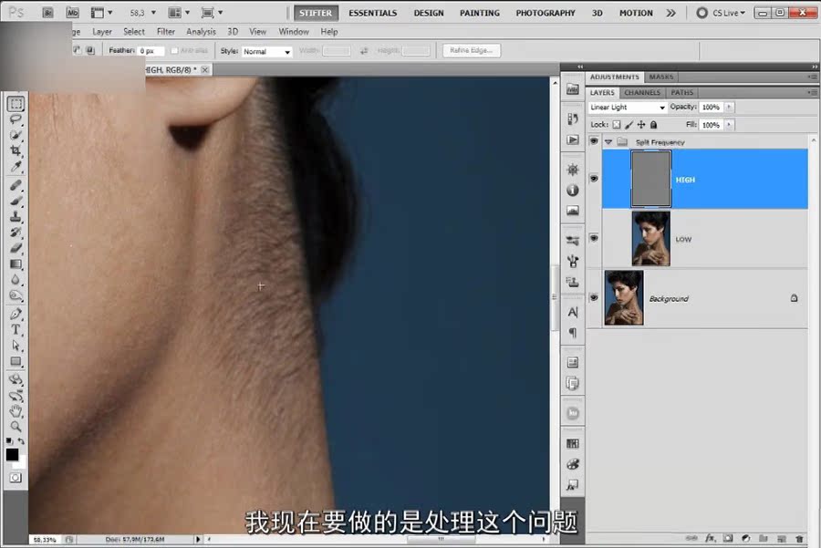Open the Style Normal dropdown
This screenshot has width=821, height=548.
pos(266,51)
